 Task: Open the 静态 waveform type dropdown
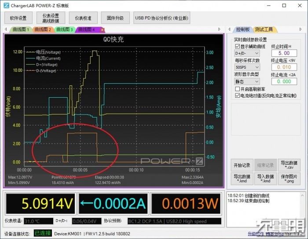247,81
